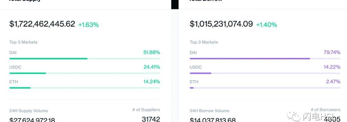Select the total borrow amount $1,015,231,074.09
This screenshot has width=347, height=122.
click(x=221, y=24)
